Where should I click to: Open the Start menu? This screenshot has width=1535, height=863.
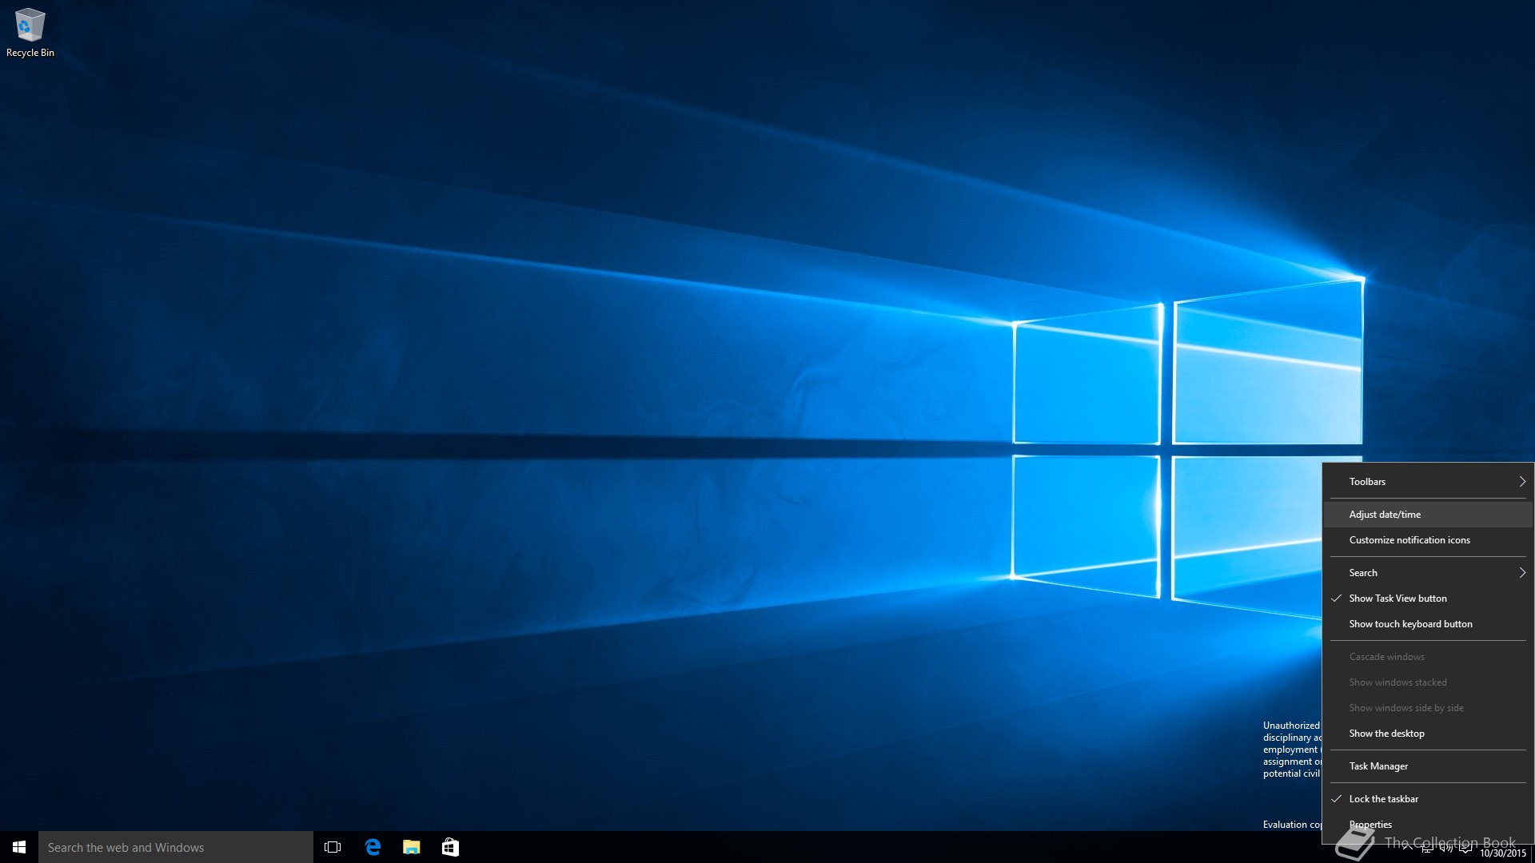tap(19, 847)
